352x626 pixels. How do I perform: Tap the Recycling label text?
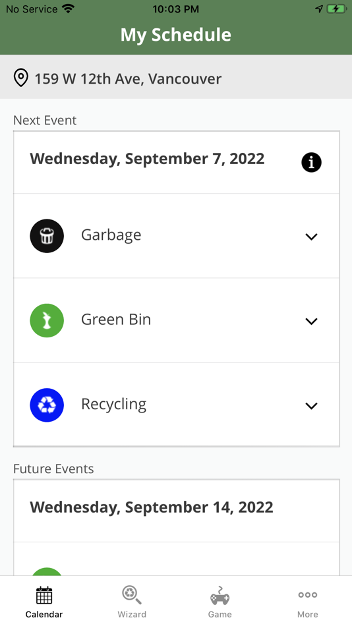[x=113, y=405]
